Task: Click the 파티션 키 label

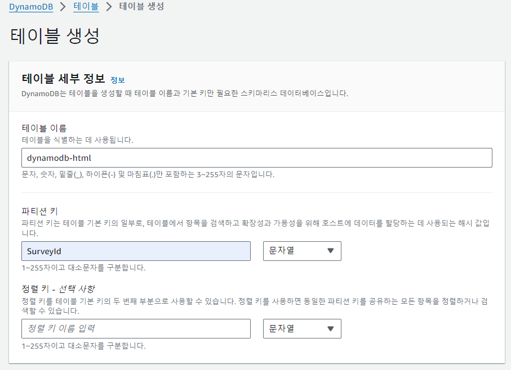Action: click(x=39, y=211)
